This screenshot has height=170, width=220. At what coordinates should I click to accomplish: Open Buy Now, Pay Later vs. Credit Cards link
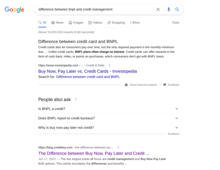87,71
